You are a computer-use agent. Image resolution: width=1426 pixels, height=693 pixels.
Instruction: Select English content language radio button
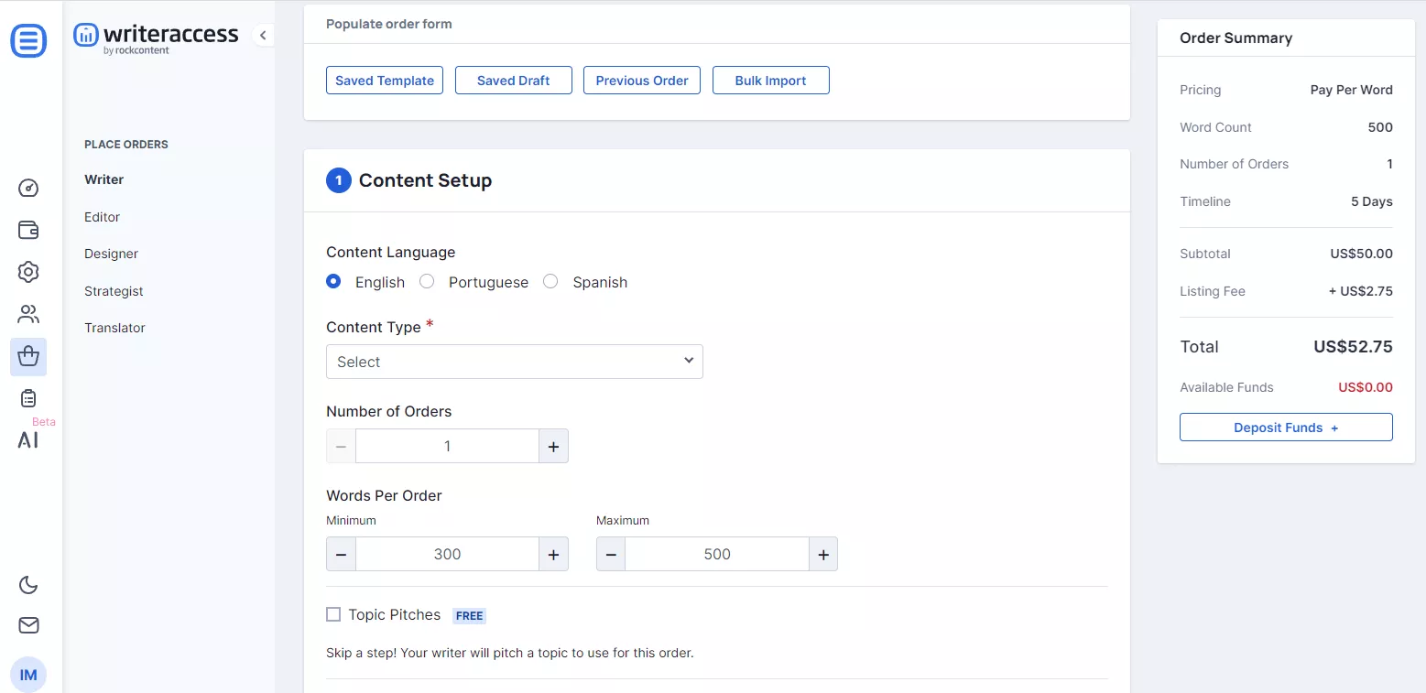(x=334, y=282)
